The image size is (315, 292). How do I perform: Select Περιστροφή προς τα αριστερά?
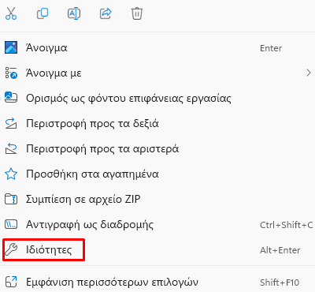click(157, 148)
